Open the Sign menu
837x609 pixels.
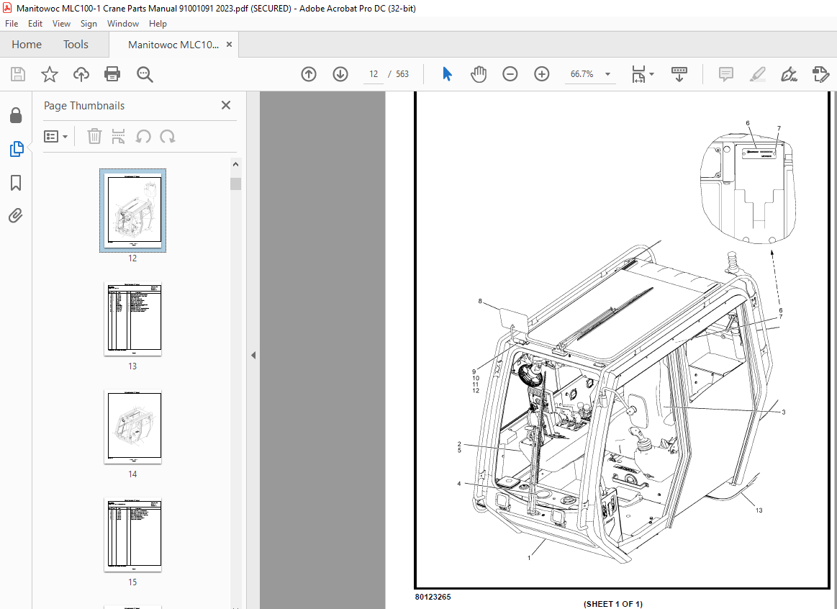coord(89,24)
